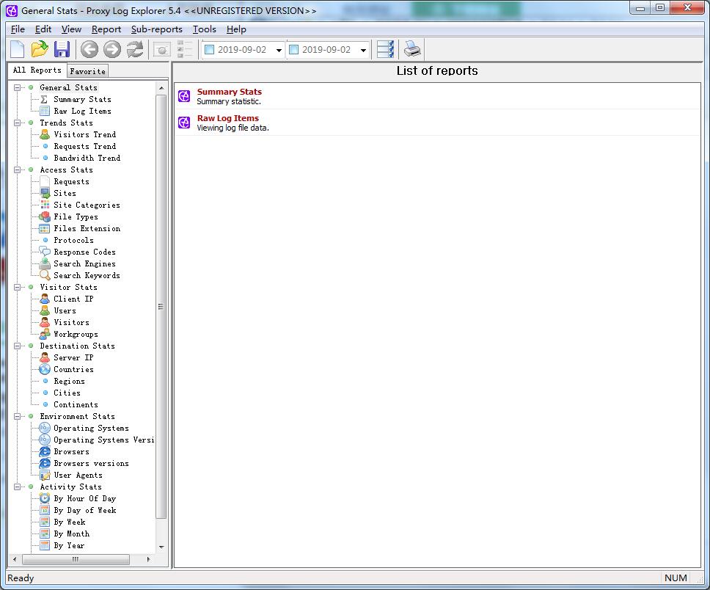Select Requests Trend in tree

point(84,146)
